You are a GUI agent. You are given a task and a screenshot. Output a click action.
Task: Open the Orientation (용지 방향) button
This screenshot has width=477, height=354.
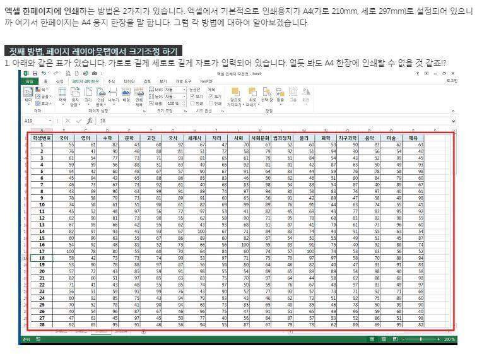(x=75, y=97)
